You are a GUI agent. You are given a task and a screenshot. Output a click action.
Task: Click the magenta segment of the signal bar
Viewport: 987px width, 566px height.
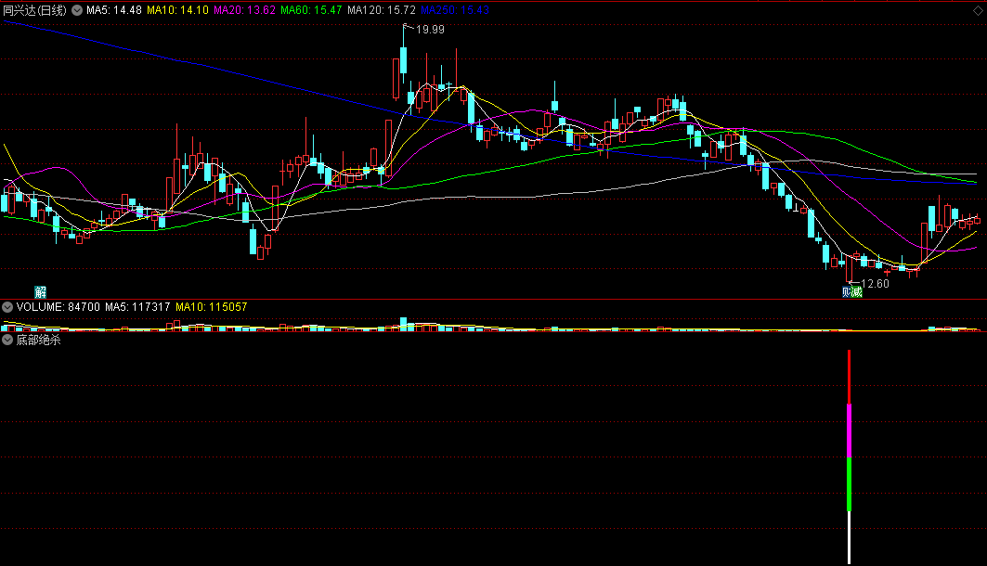click(x=850, y=431)
